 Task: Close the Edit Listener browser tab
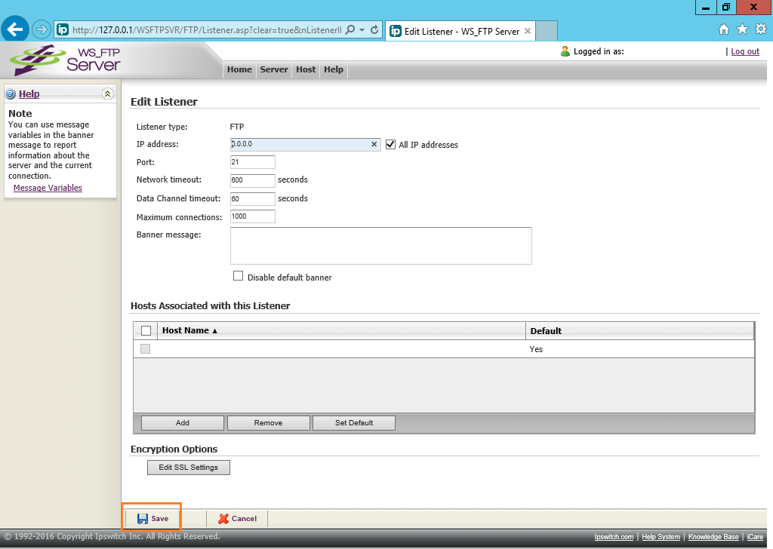pyautogui.click(x=528, y=31)
